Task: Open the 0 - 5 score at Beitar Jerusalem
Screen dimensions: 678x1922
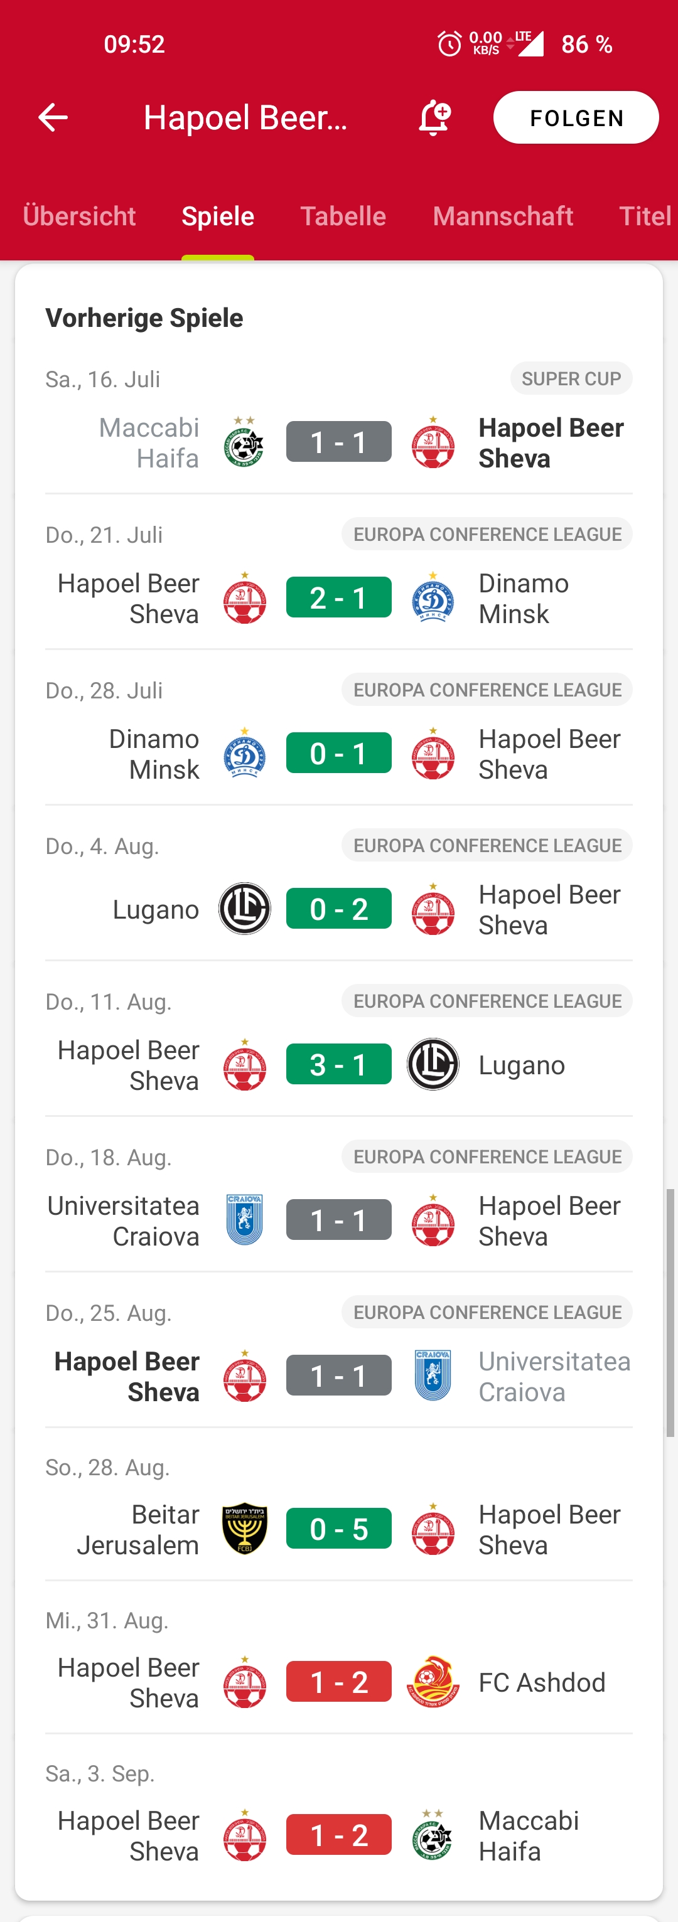Action: tap(338, 1529)
